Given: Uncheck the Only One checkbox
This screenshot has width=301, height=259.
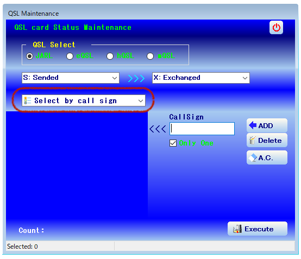Looking at the screenshot, I should click(173, 143).
